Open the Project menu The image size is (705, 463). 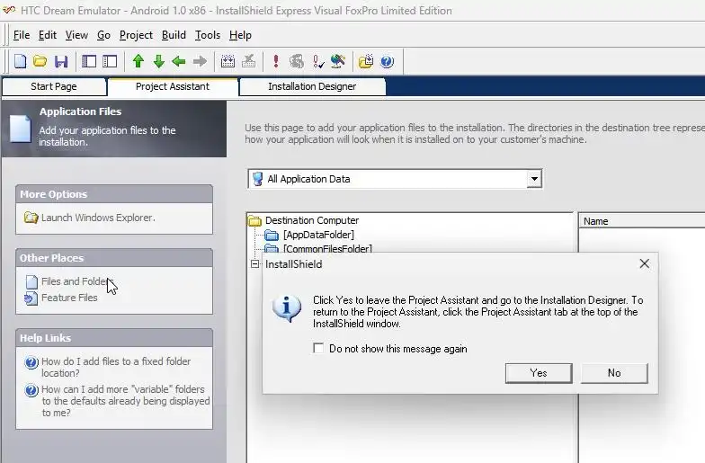click(136, 35)
